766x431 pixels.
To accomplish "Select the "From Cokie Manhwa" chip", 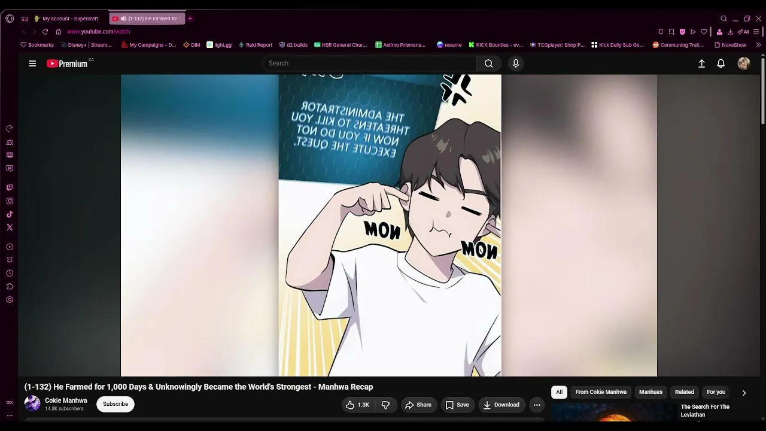I will pos(601,392).
